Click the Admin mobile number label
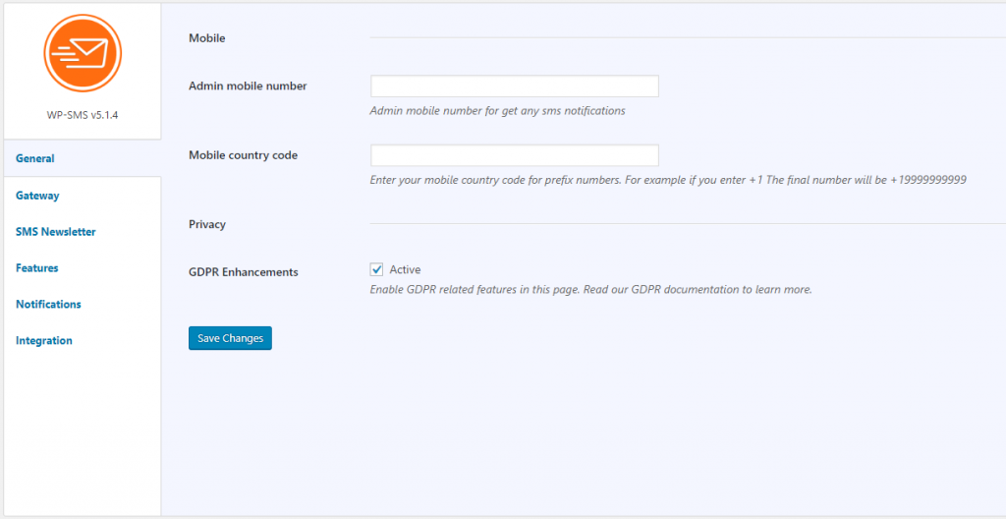The image size is (1006, 519). click(248, 86)
